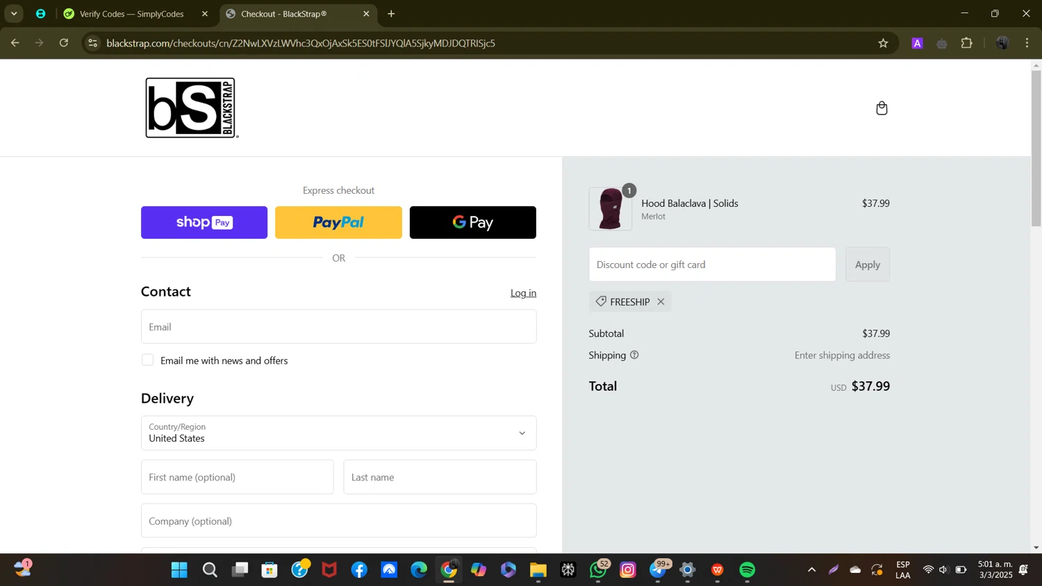Click the FREESHIP tag icon

pyautogui.click(x=601, y=301)
